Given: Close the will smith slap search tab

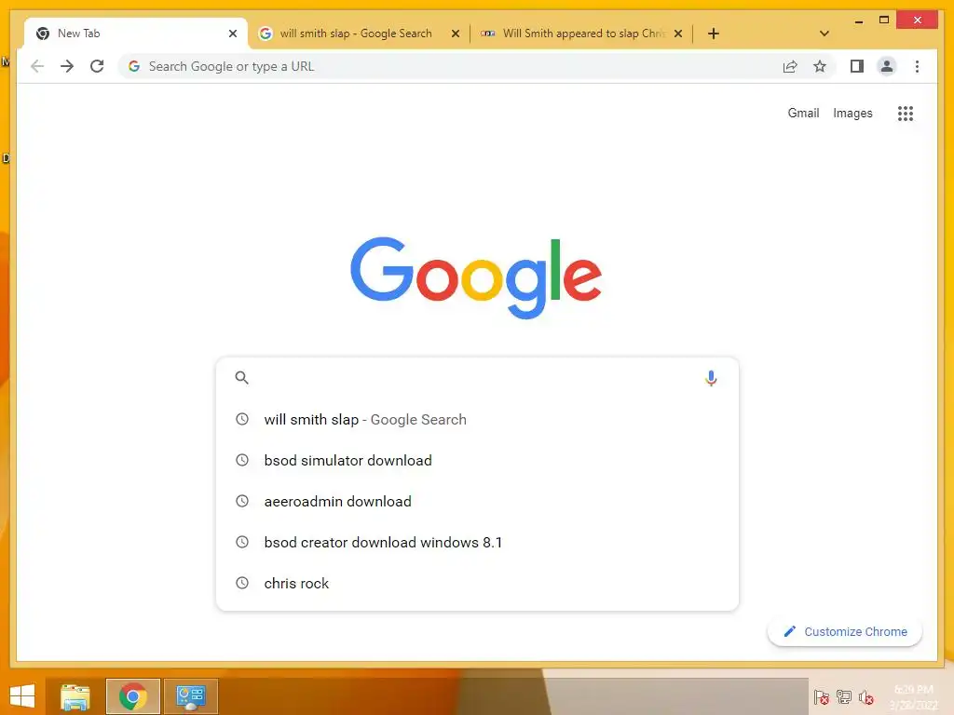Looking at the screenshot, I should click(x=455, y=34).
